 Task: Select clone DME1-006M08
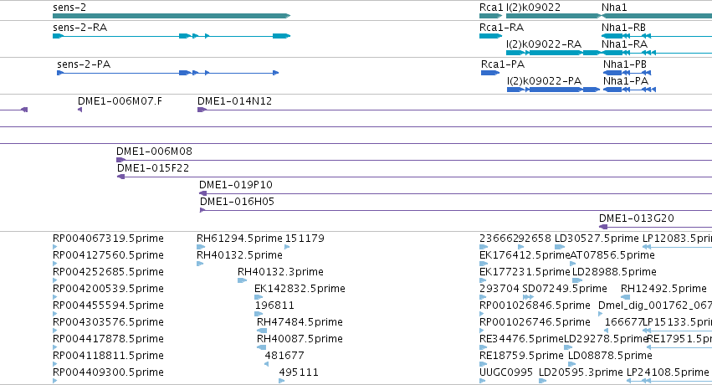pos(155,151)
